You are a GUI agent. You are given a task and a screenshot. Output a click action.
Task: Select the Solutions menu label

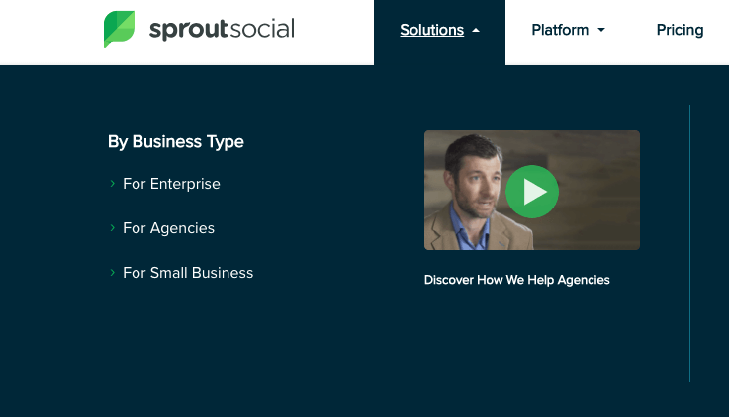click(431, 30)
